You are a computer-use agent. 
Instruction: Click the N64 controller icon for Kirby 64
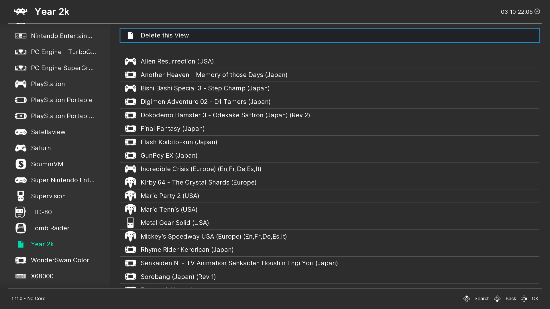[130, 183]
